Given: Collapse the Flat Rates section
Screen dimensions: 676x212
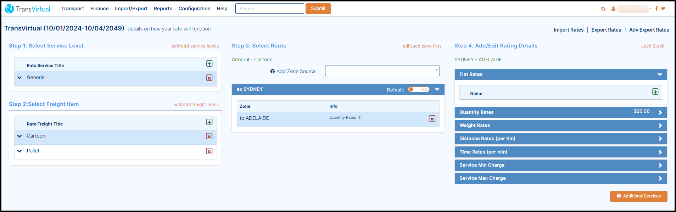Looking at the screenshot, I should click(660, 74).
